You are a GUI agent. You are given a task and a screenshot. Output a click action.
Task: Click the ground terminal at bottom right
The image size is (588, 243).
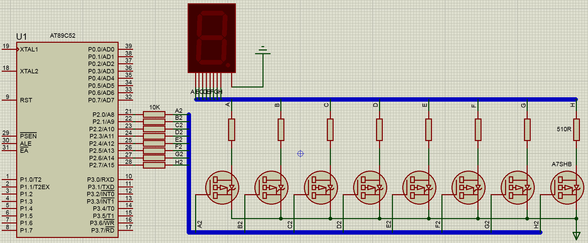pos(577,235)
